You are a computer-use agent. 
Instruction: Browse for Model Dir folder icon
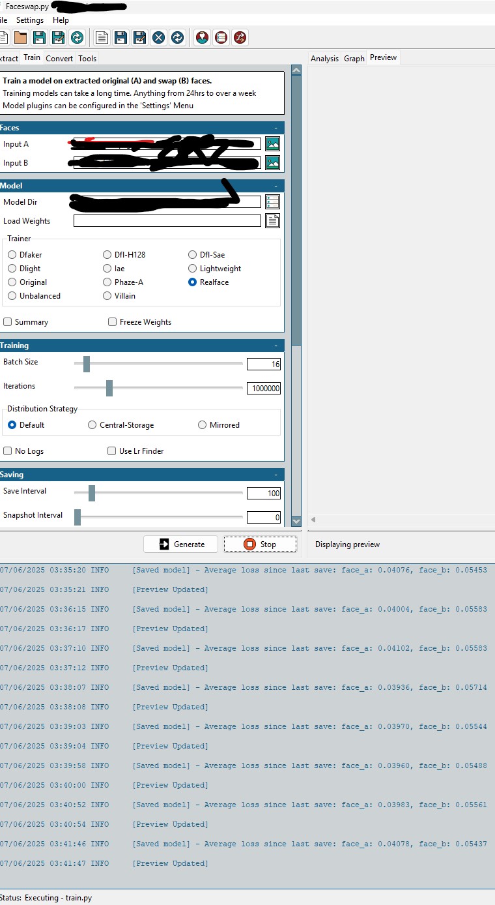(x=272, y=201)
